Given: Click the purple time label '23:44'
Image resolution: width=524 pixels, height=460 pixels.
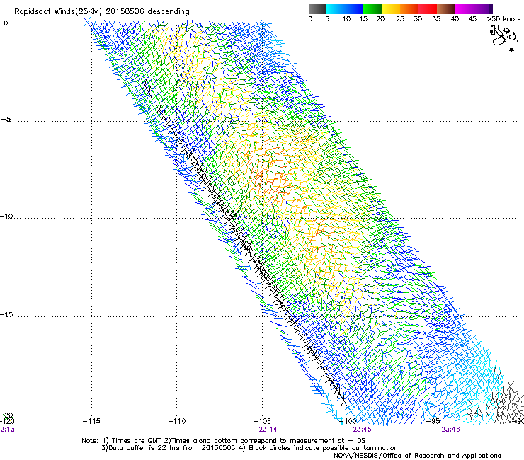Looking at the screenshot, I should (268, 430).
